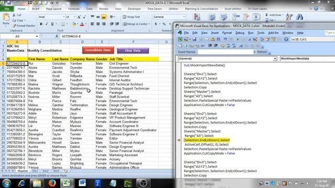Click the Firefox icon in Windows taskbar

coord(52,183)
